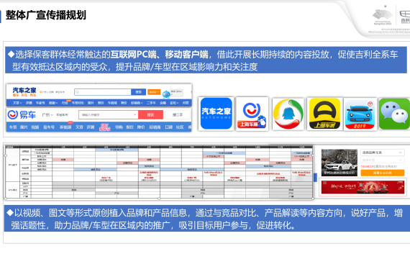Click the blue mascot icon beside Autohome search
Image resolution: width=410 pixels, height=259 pixels.
(166, 94)
